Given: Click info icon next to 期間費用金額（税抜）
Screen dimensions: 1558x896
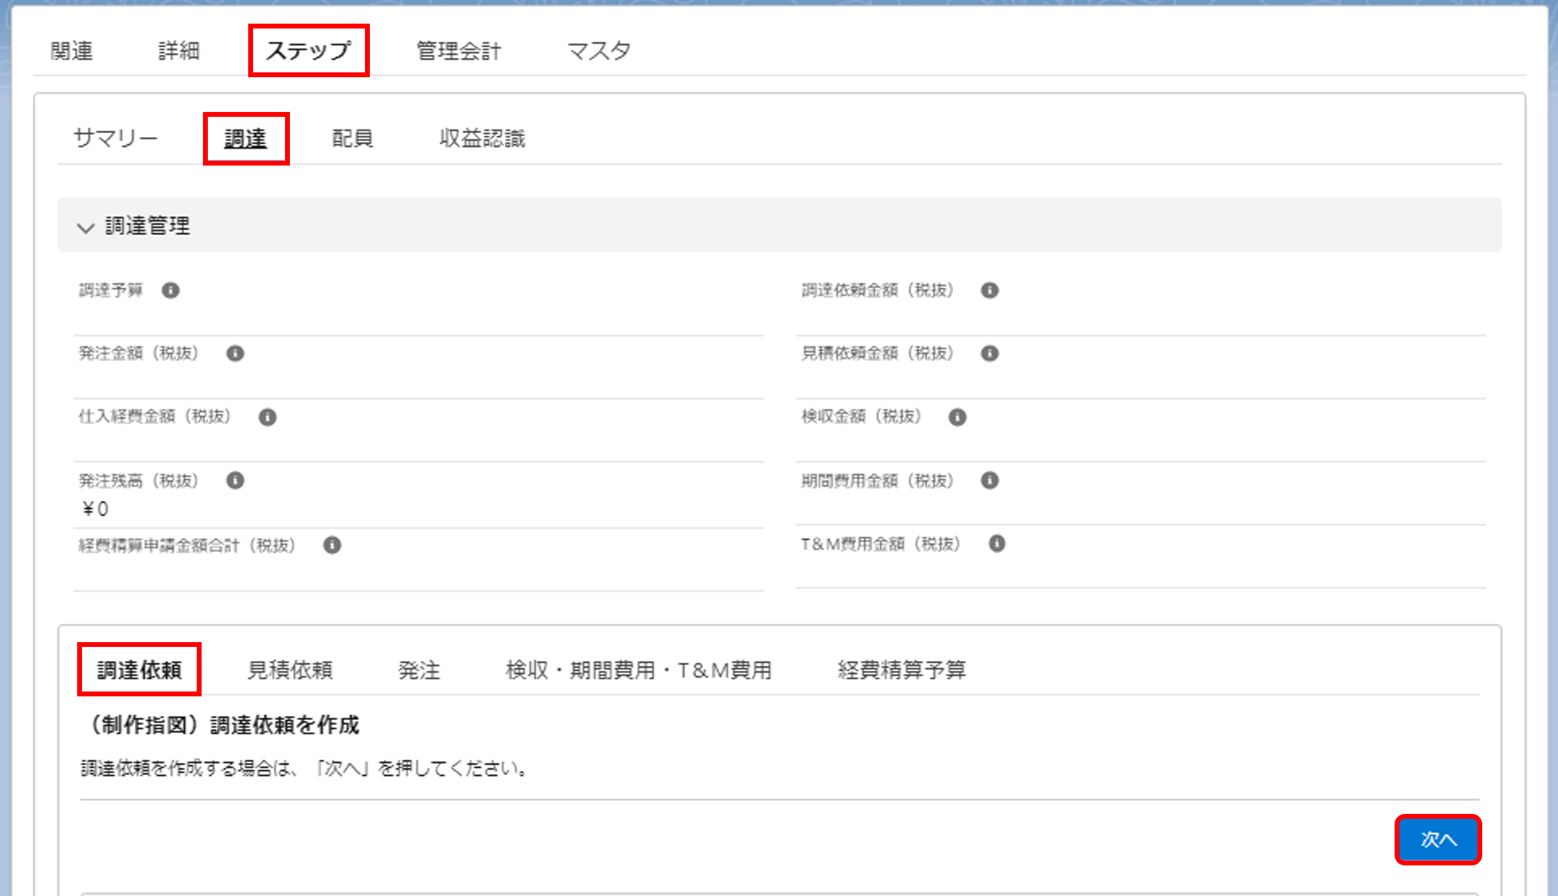Looking at the screenshot, I should 989,480.
